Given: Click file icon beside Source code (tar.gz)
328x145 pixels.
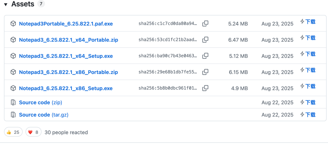Looking at the screenshot, I should [x=13, y=115].
